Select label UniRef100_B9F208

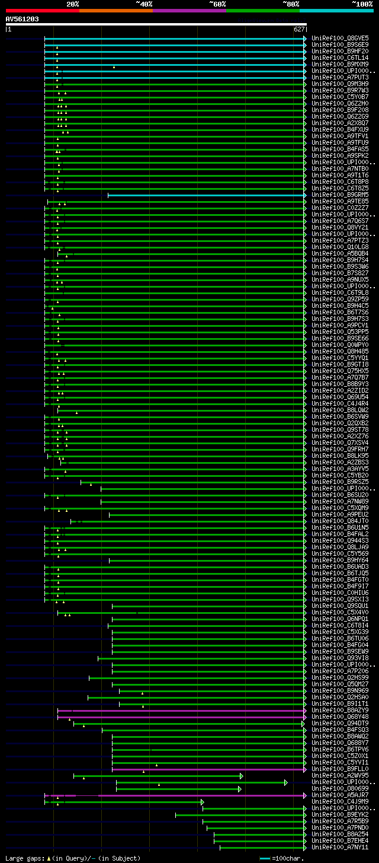pos(340,110)
